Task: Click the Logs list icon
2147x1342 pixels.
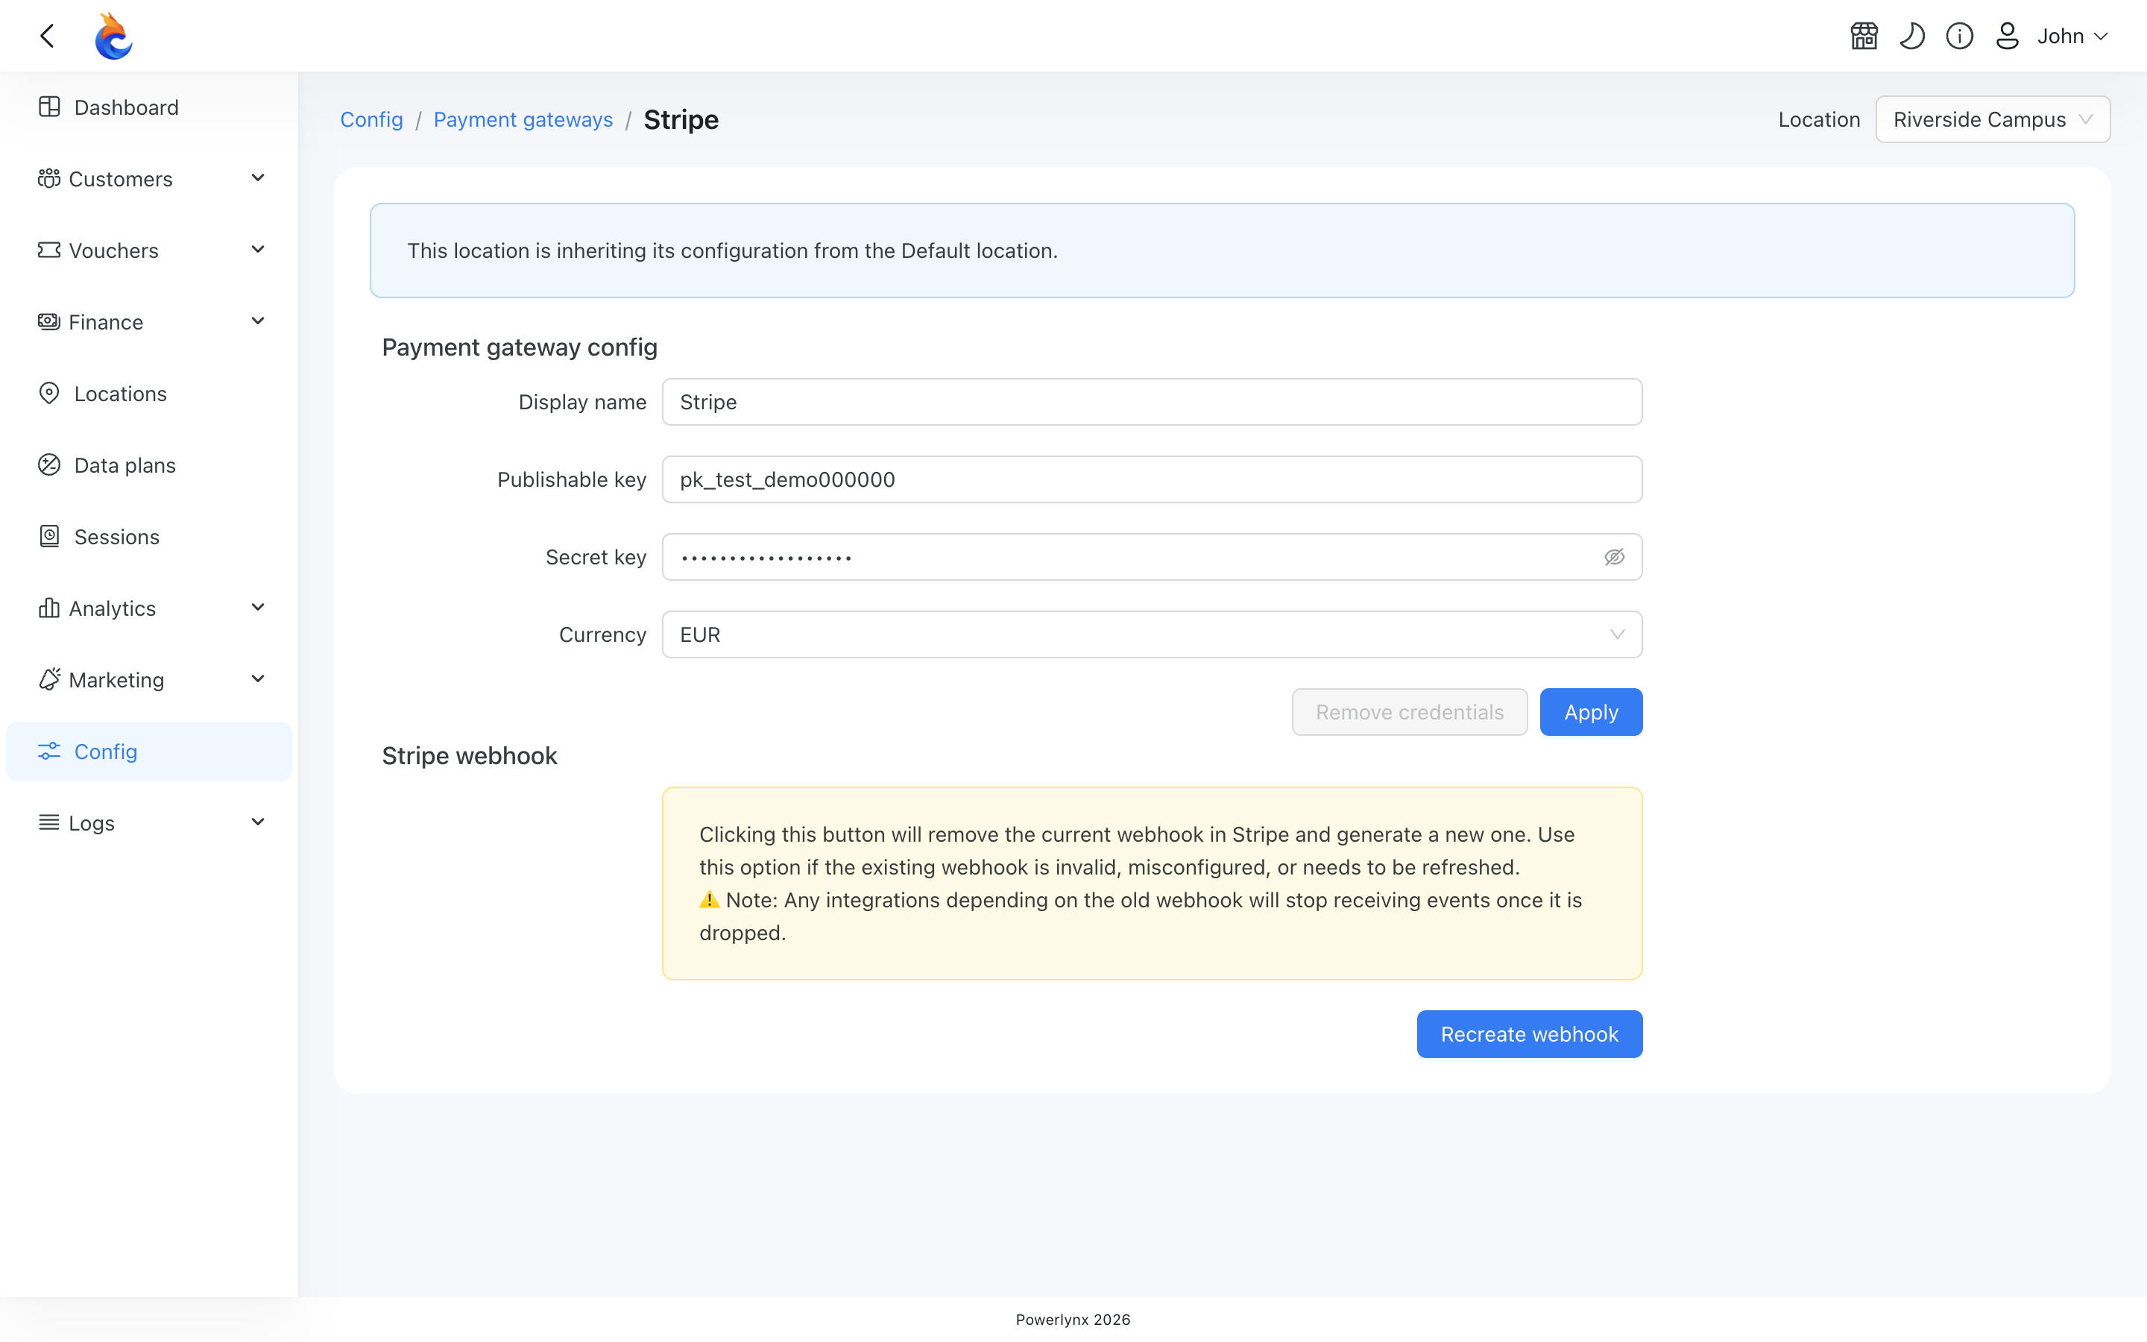Action: point(48,823)
